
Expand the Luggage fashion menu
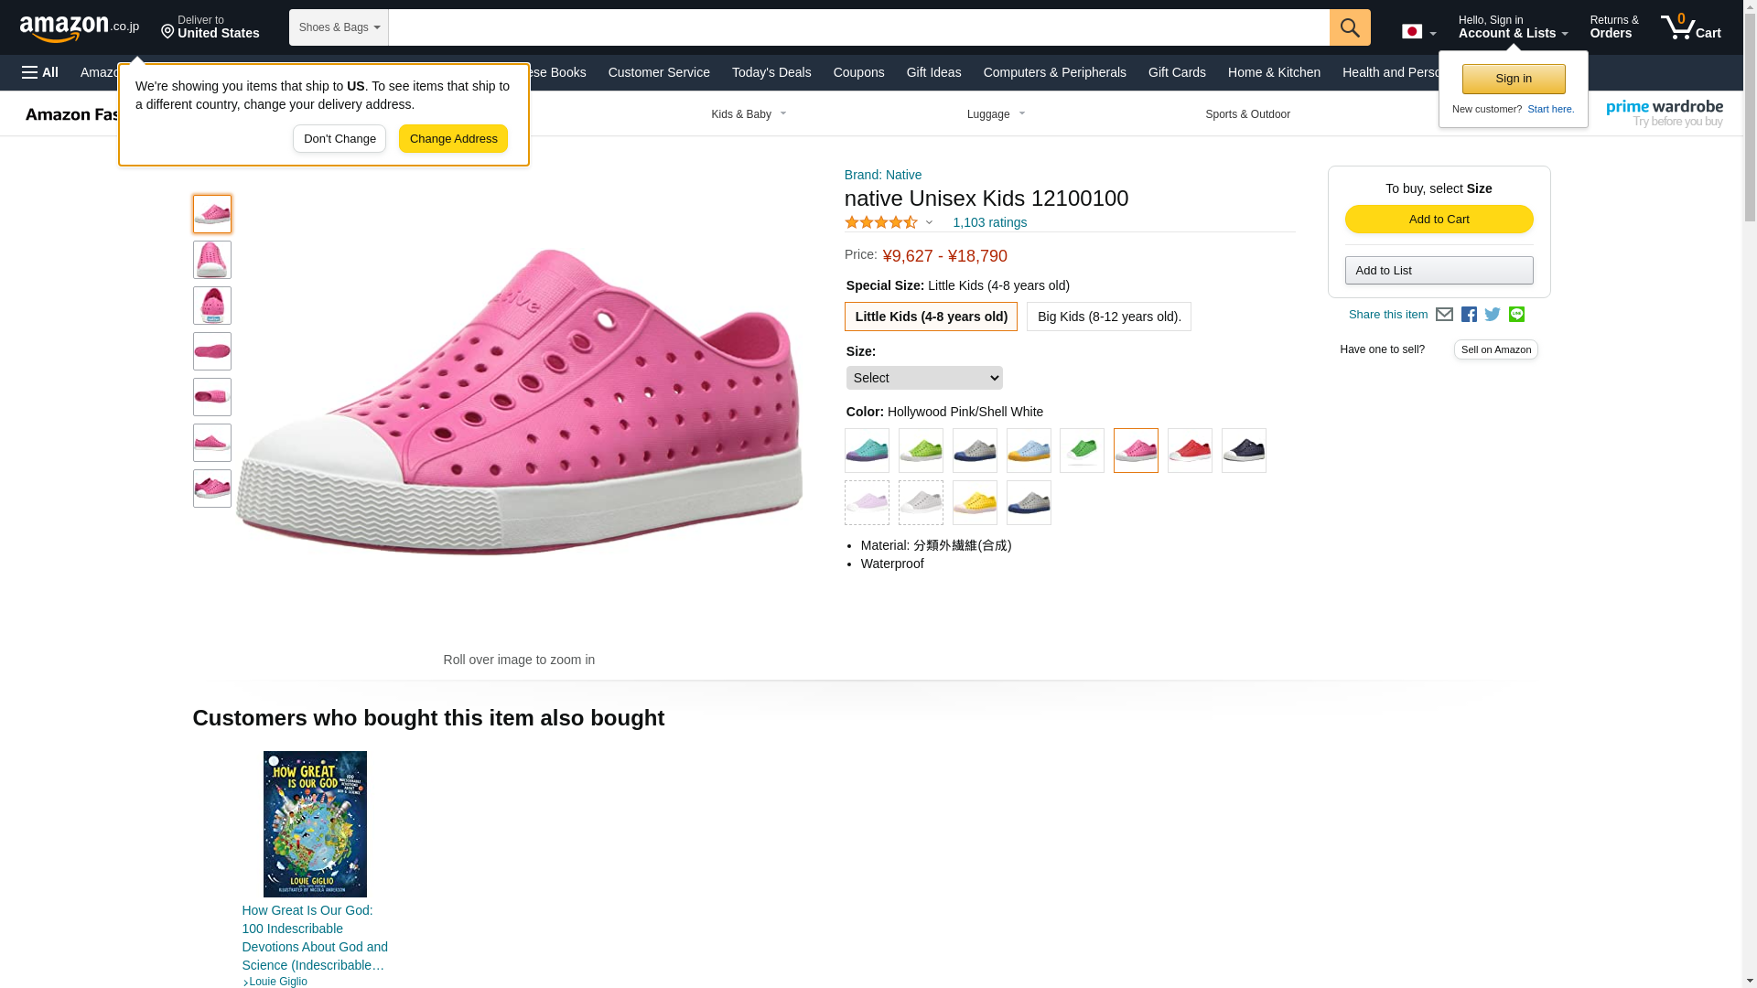click(996, 114)
